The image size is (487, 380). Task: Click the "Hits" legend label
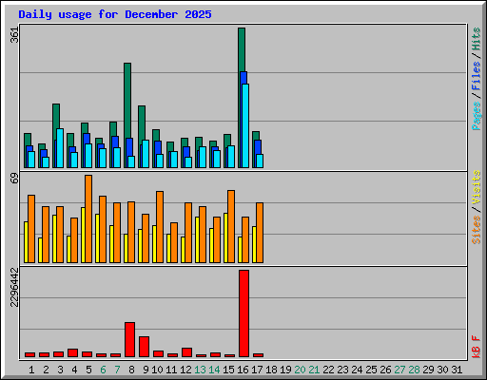pyautogui.click(x=477, y=39)
